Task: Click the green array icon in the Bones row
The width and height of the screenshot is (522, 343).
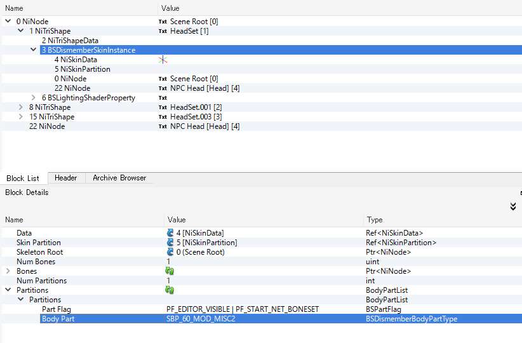Action: (170, 271)
